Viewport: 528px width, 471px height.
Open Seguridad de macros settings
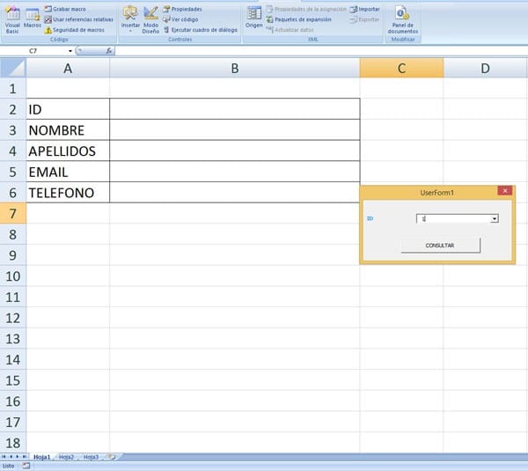point(74,30)
